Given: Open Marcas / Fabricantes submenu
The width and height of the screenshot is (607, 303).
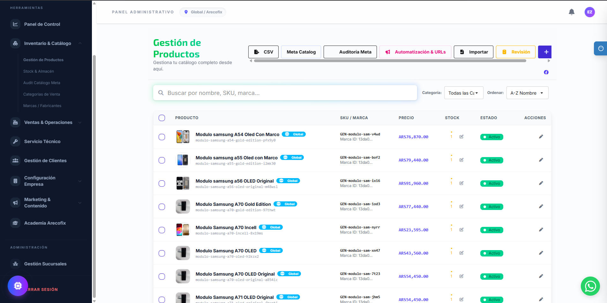Looking at the screenshot, I should pos(42,106).
